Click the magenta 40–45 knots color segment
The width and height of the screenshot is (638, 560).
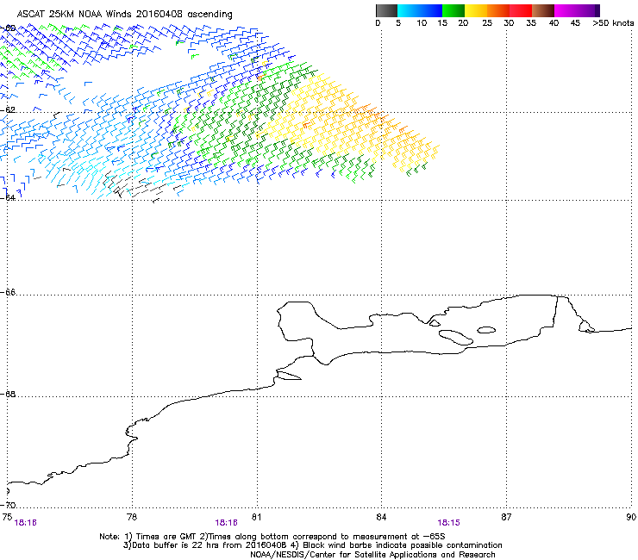(x=566, y=10)
